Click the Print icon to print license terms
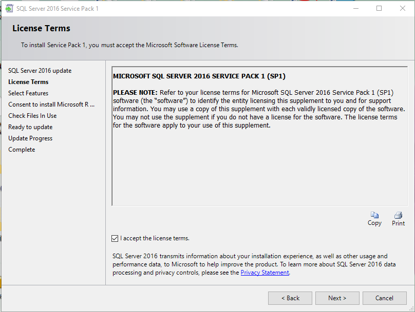The width and height of the screenshot is (415, 312). (x=398, y=219)
